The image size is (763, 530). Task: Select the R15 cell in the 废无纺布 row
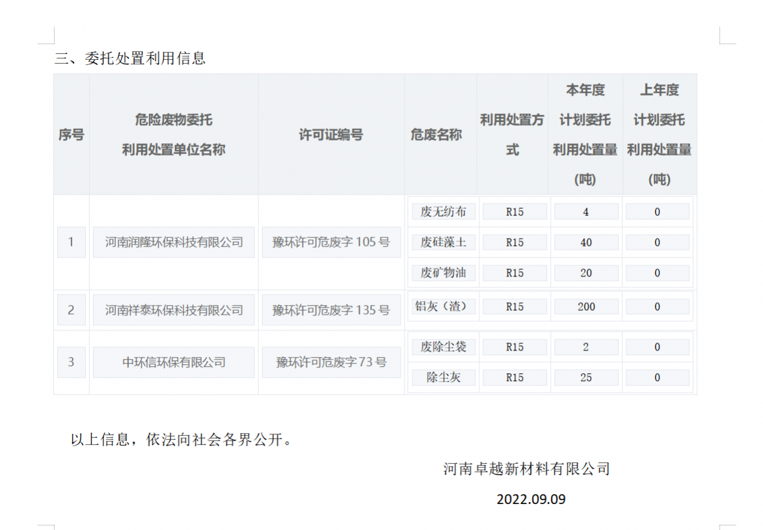[x=515, y=212]
